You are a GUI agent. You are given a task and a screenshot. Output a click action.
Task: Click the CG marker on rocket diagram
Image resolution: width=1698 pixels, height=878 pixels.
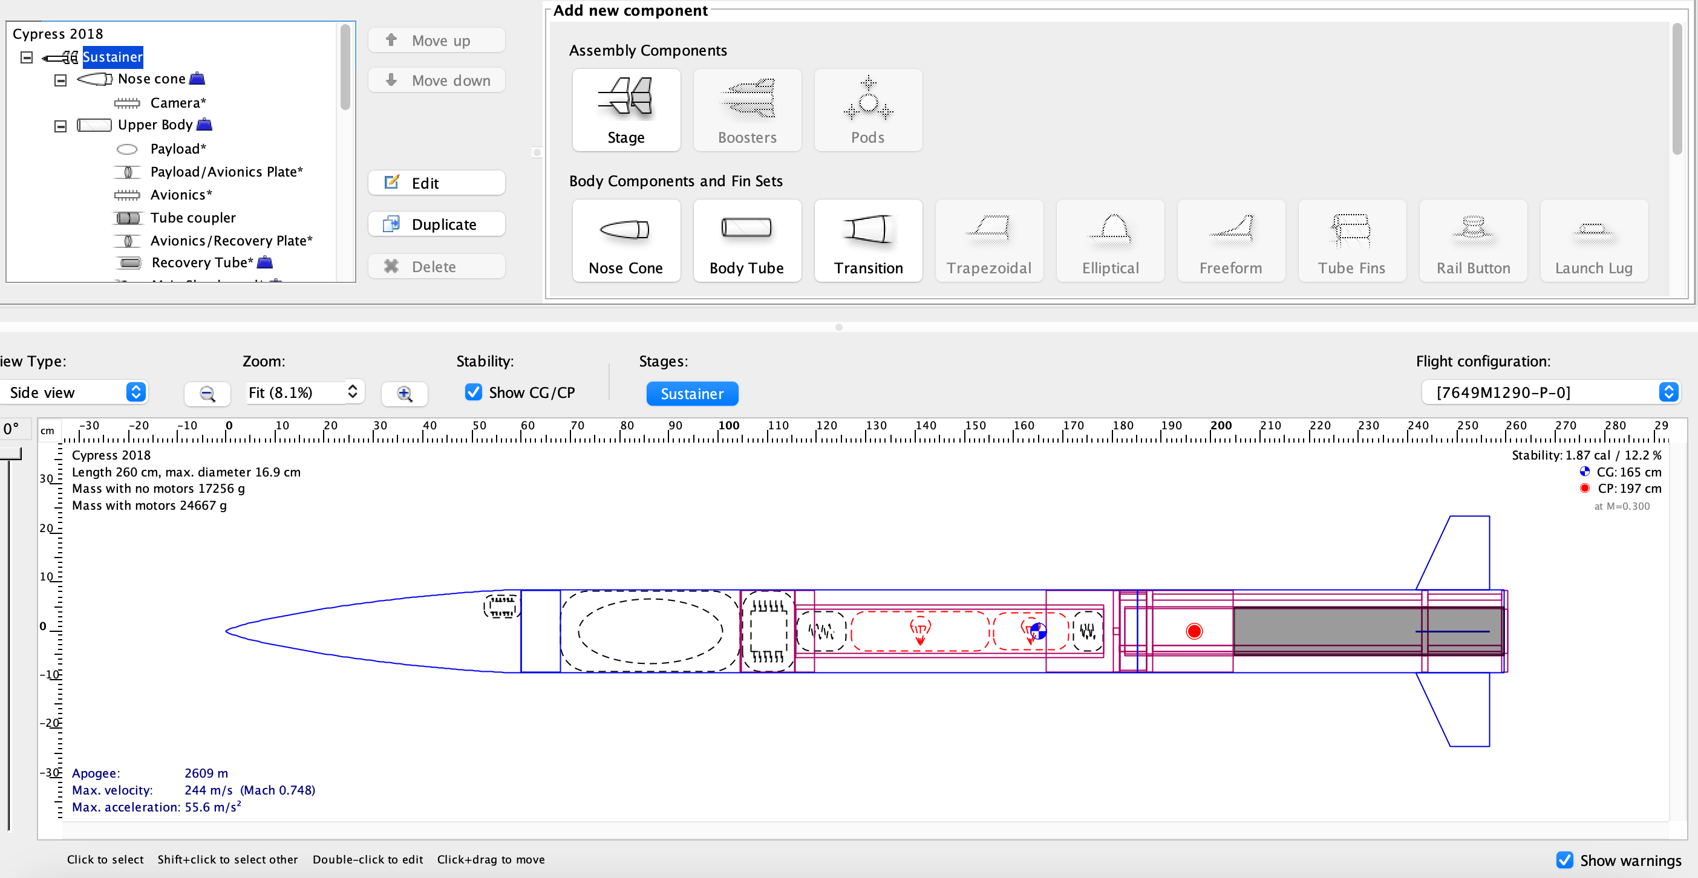point(1037,631)
